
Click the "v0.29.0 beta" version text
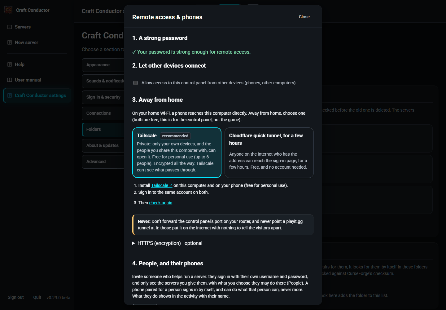click(59, 298)
